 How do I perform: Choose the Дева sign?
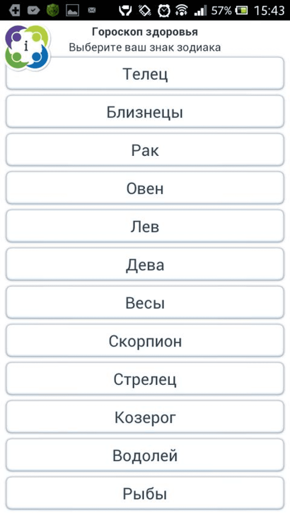tap(145, 265)
